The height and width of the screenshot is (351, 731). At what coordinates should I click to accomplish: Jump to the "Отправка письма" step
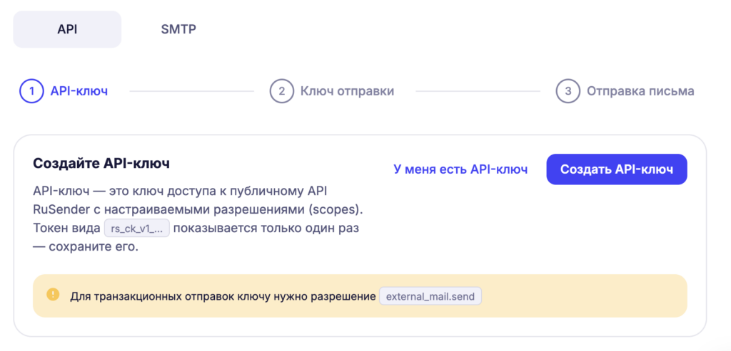tap(640, 91)
